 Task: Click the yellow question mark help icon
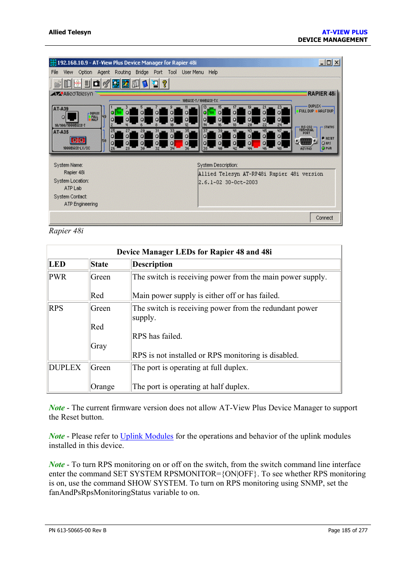(165, 84)
